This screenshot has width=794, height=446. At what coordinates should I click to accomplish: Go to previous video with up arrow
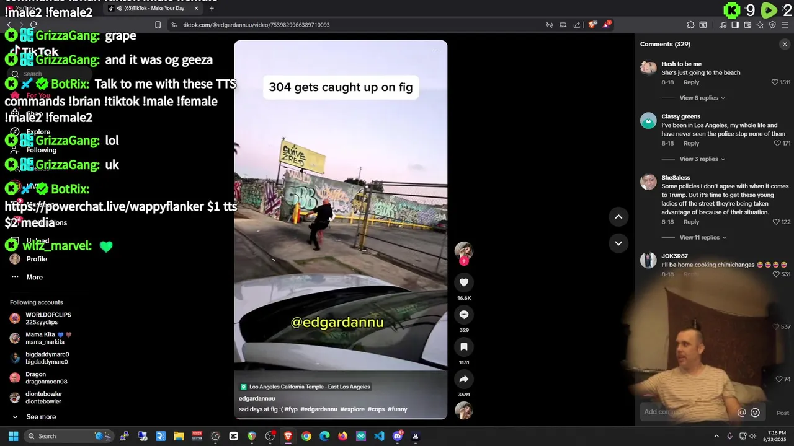pos(618,217)
